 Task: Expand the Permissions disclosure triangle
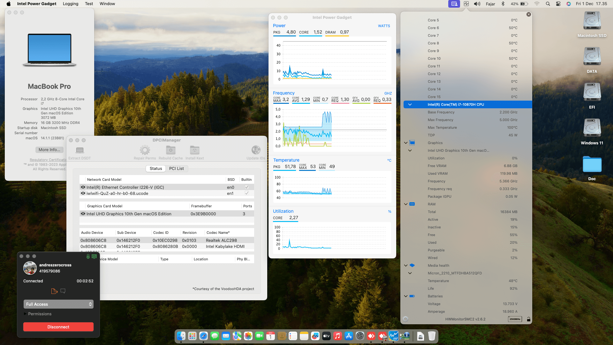pyautogui.click(x=25, y=314)
